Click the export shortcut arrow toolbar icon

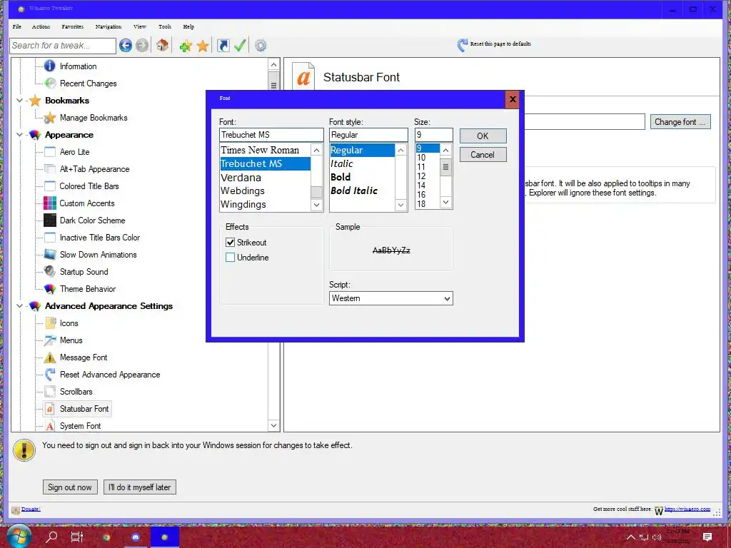point(223,45)
